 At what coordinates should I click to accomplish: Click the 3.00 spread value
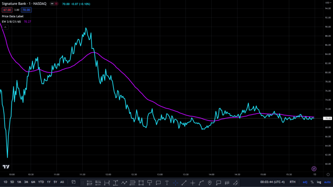pyautogui.click(x=17, y=10)
